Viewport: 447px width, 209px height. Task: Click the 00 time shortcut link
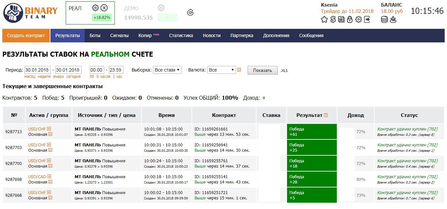[92, 77]
